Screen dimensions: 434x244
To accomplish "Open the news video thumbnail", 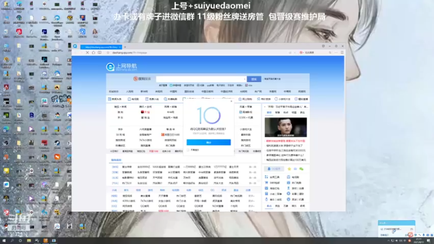I will 285,127.
